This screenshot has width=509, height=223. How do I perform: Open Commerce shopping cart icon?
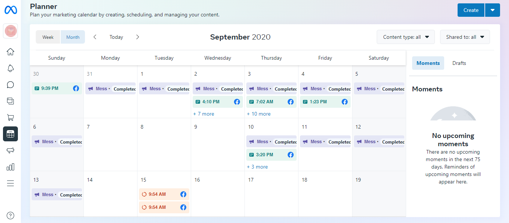(x=10, y=117)
